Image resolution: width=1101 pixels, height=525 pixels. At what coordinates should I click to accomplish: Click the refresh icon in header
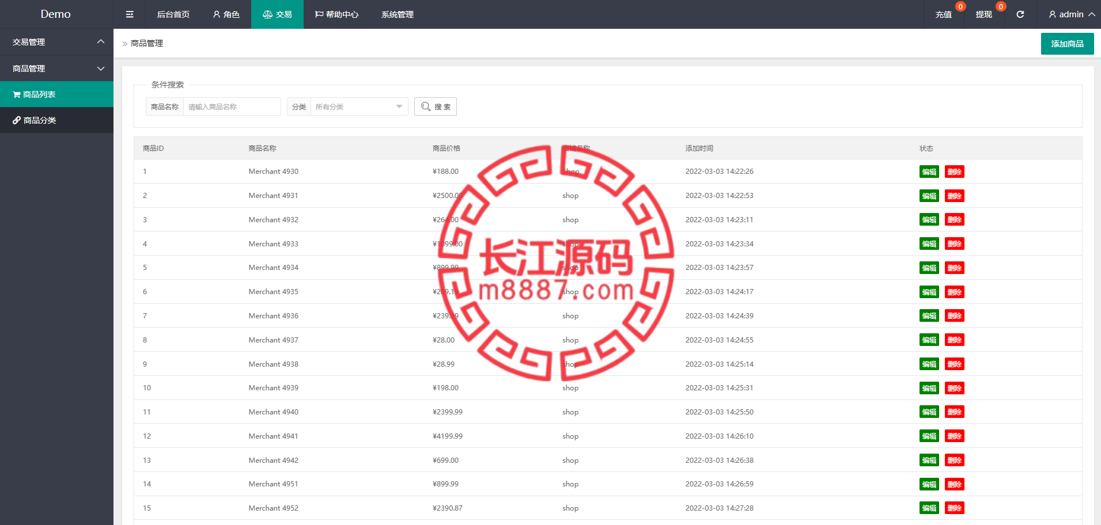1020,14
